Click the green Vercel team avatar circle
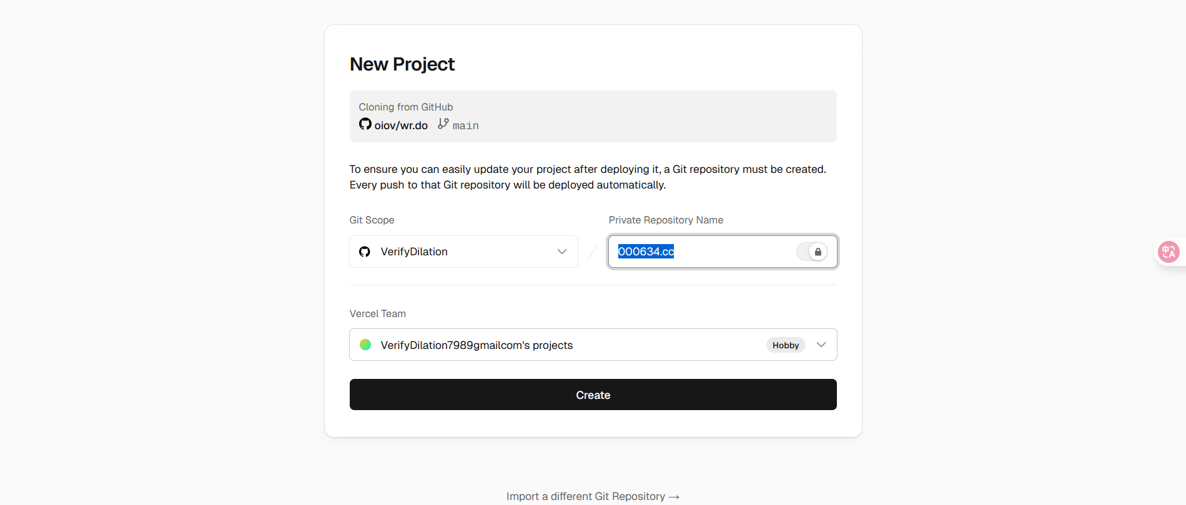 click(365, 345)
